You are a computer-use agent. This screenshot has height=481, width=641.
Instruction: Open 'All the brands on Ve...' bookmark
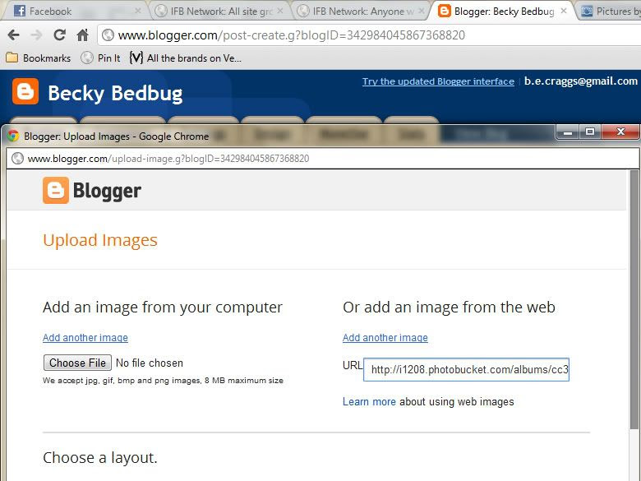(185, 58)
